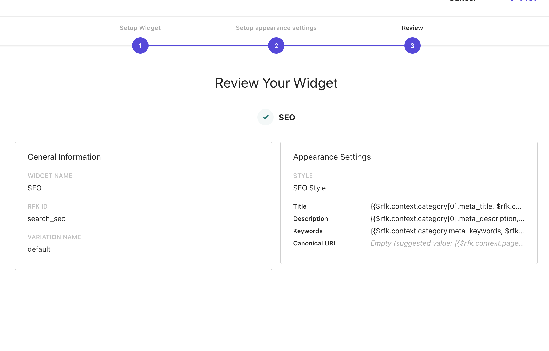Image resolution: width=549 pixels, height=351 pixels.
Task: Select the Review step label
Action: point(412,28)
